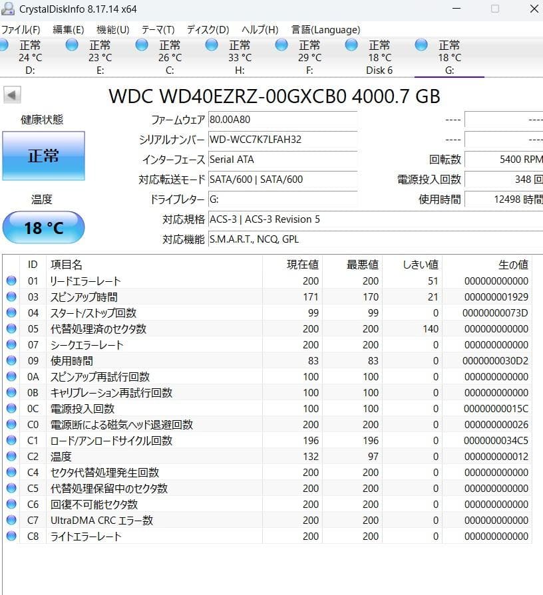
Task: Select threshold value 140 in row 05
Action: point(431,329)
